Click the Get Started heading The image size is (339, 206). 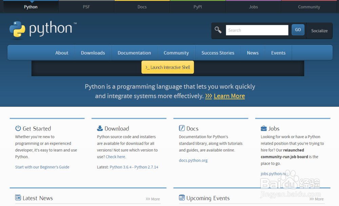click(x=37, y=129)
